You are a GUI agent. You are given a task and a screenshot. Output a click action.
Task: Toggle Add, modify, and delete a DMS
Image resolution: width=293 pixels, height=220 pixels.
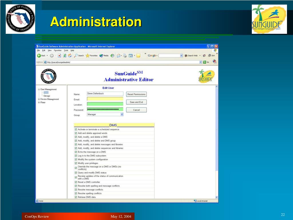pyautogui.click(x=76, y=137)
